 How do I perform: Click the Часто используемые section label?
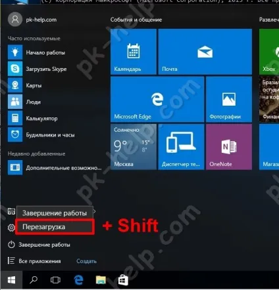pos(34,39)
